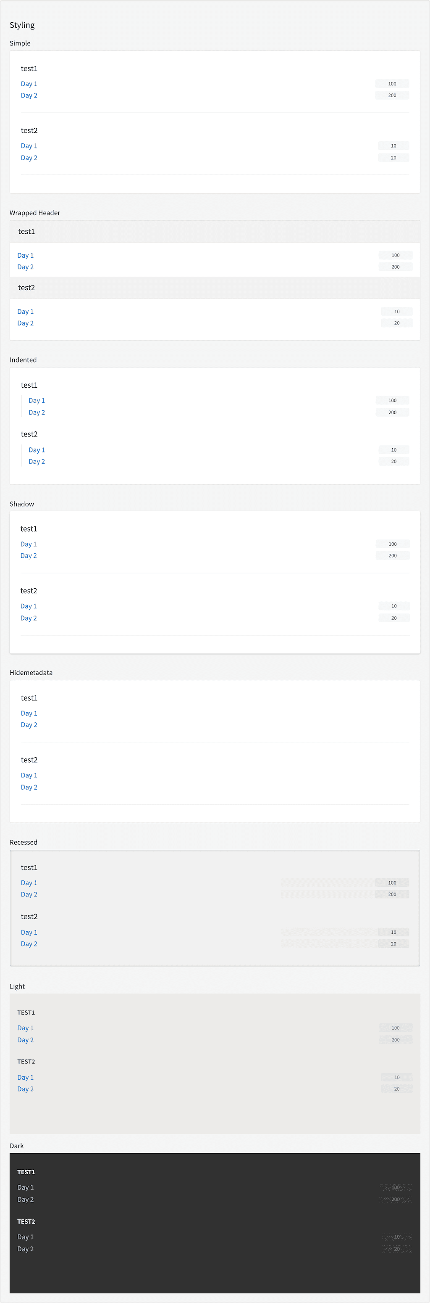Image resolution: width=430 pixels, height=1303 pixels.
Task: Click the 100 badge in Indented section
Action: [x=393, y=401]
